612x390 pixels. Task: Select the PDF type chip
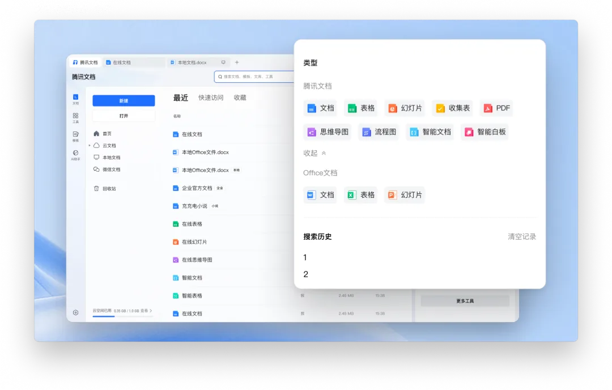click(x=496, y=108)
